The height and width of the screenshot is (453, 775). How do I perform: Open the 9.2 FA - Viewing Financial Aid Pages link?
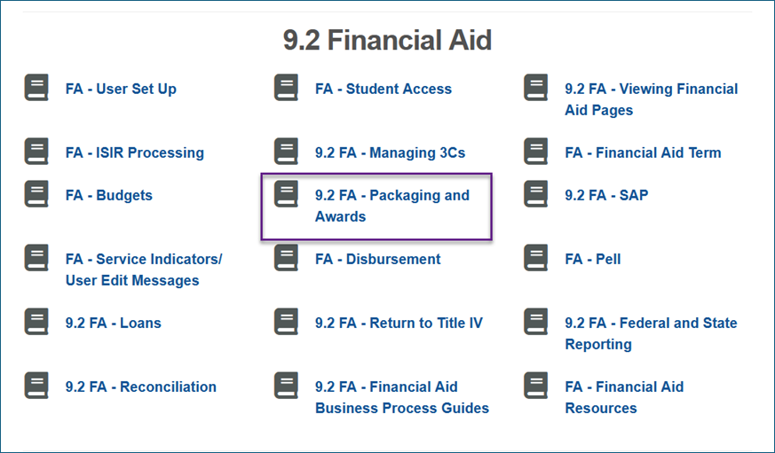coord(652,99)
